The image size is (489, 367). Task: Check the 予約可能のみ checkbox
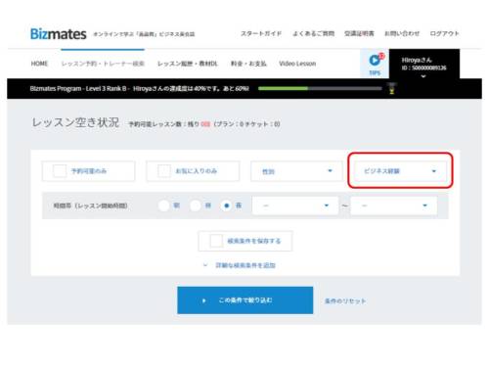click(x=60, y=170)
